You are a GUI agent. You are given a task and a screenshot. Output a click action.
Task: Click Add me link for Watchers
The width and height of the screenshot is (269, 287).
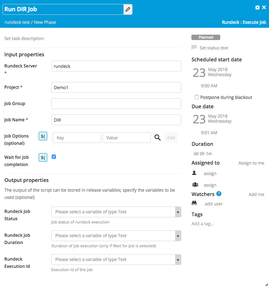(x=256, y=194)
